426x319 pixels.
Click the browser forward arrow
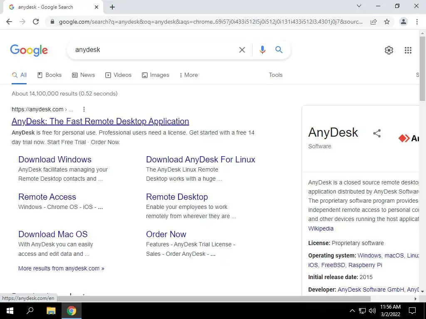click(22, 22)
